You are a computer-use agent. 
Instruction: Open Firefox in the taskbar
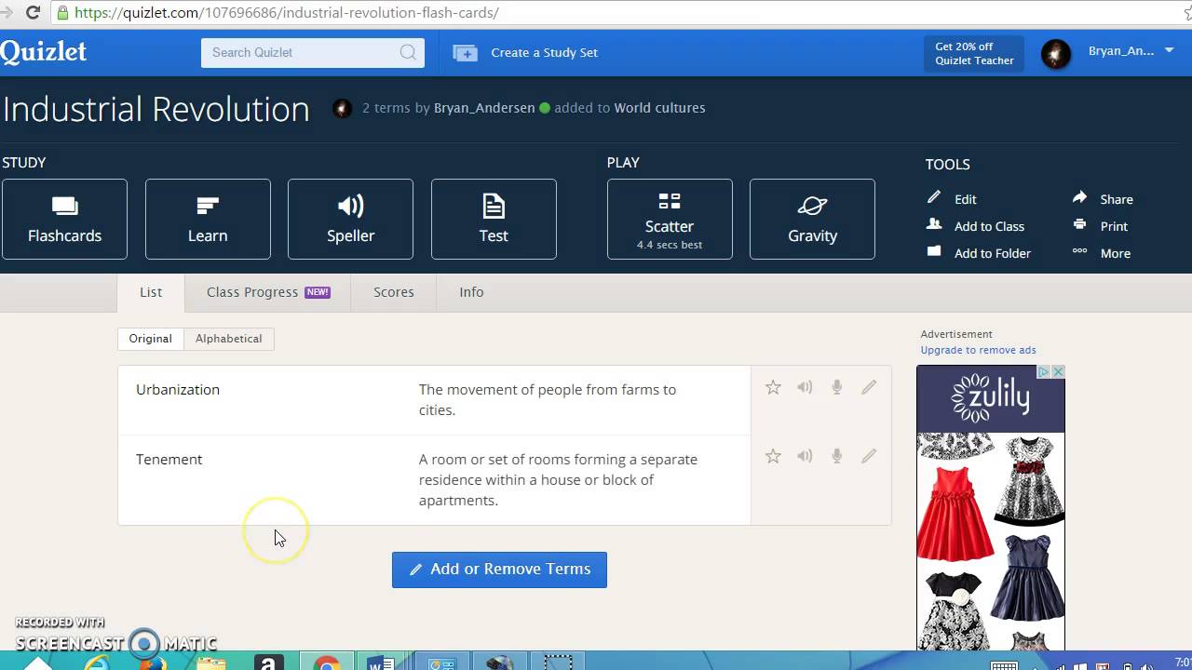point(152,664)
